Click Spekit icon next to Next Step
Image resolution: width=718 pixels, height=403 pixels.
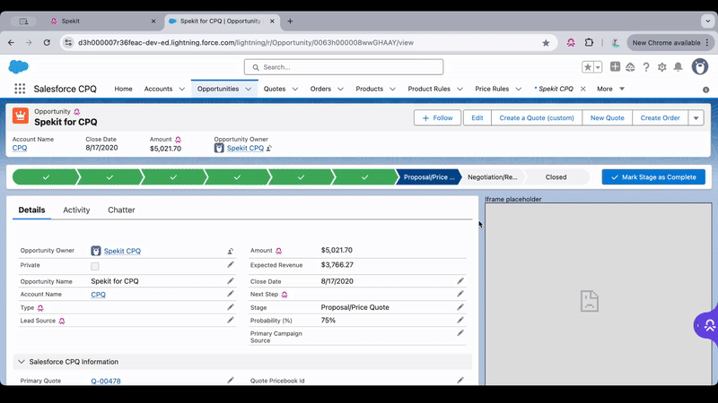[285, 295]
